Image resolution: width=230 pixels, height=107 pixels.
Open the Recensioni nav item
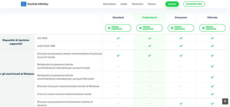(x=137, y=4)
